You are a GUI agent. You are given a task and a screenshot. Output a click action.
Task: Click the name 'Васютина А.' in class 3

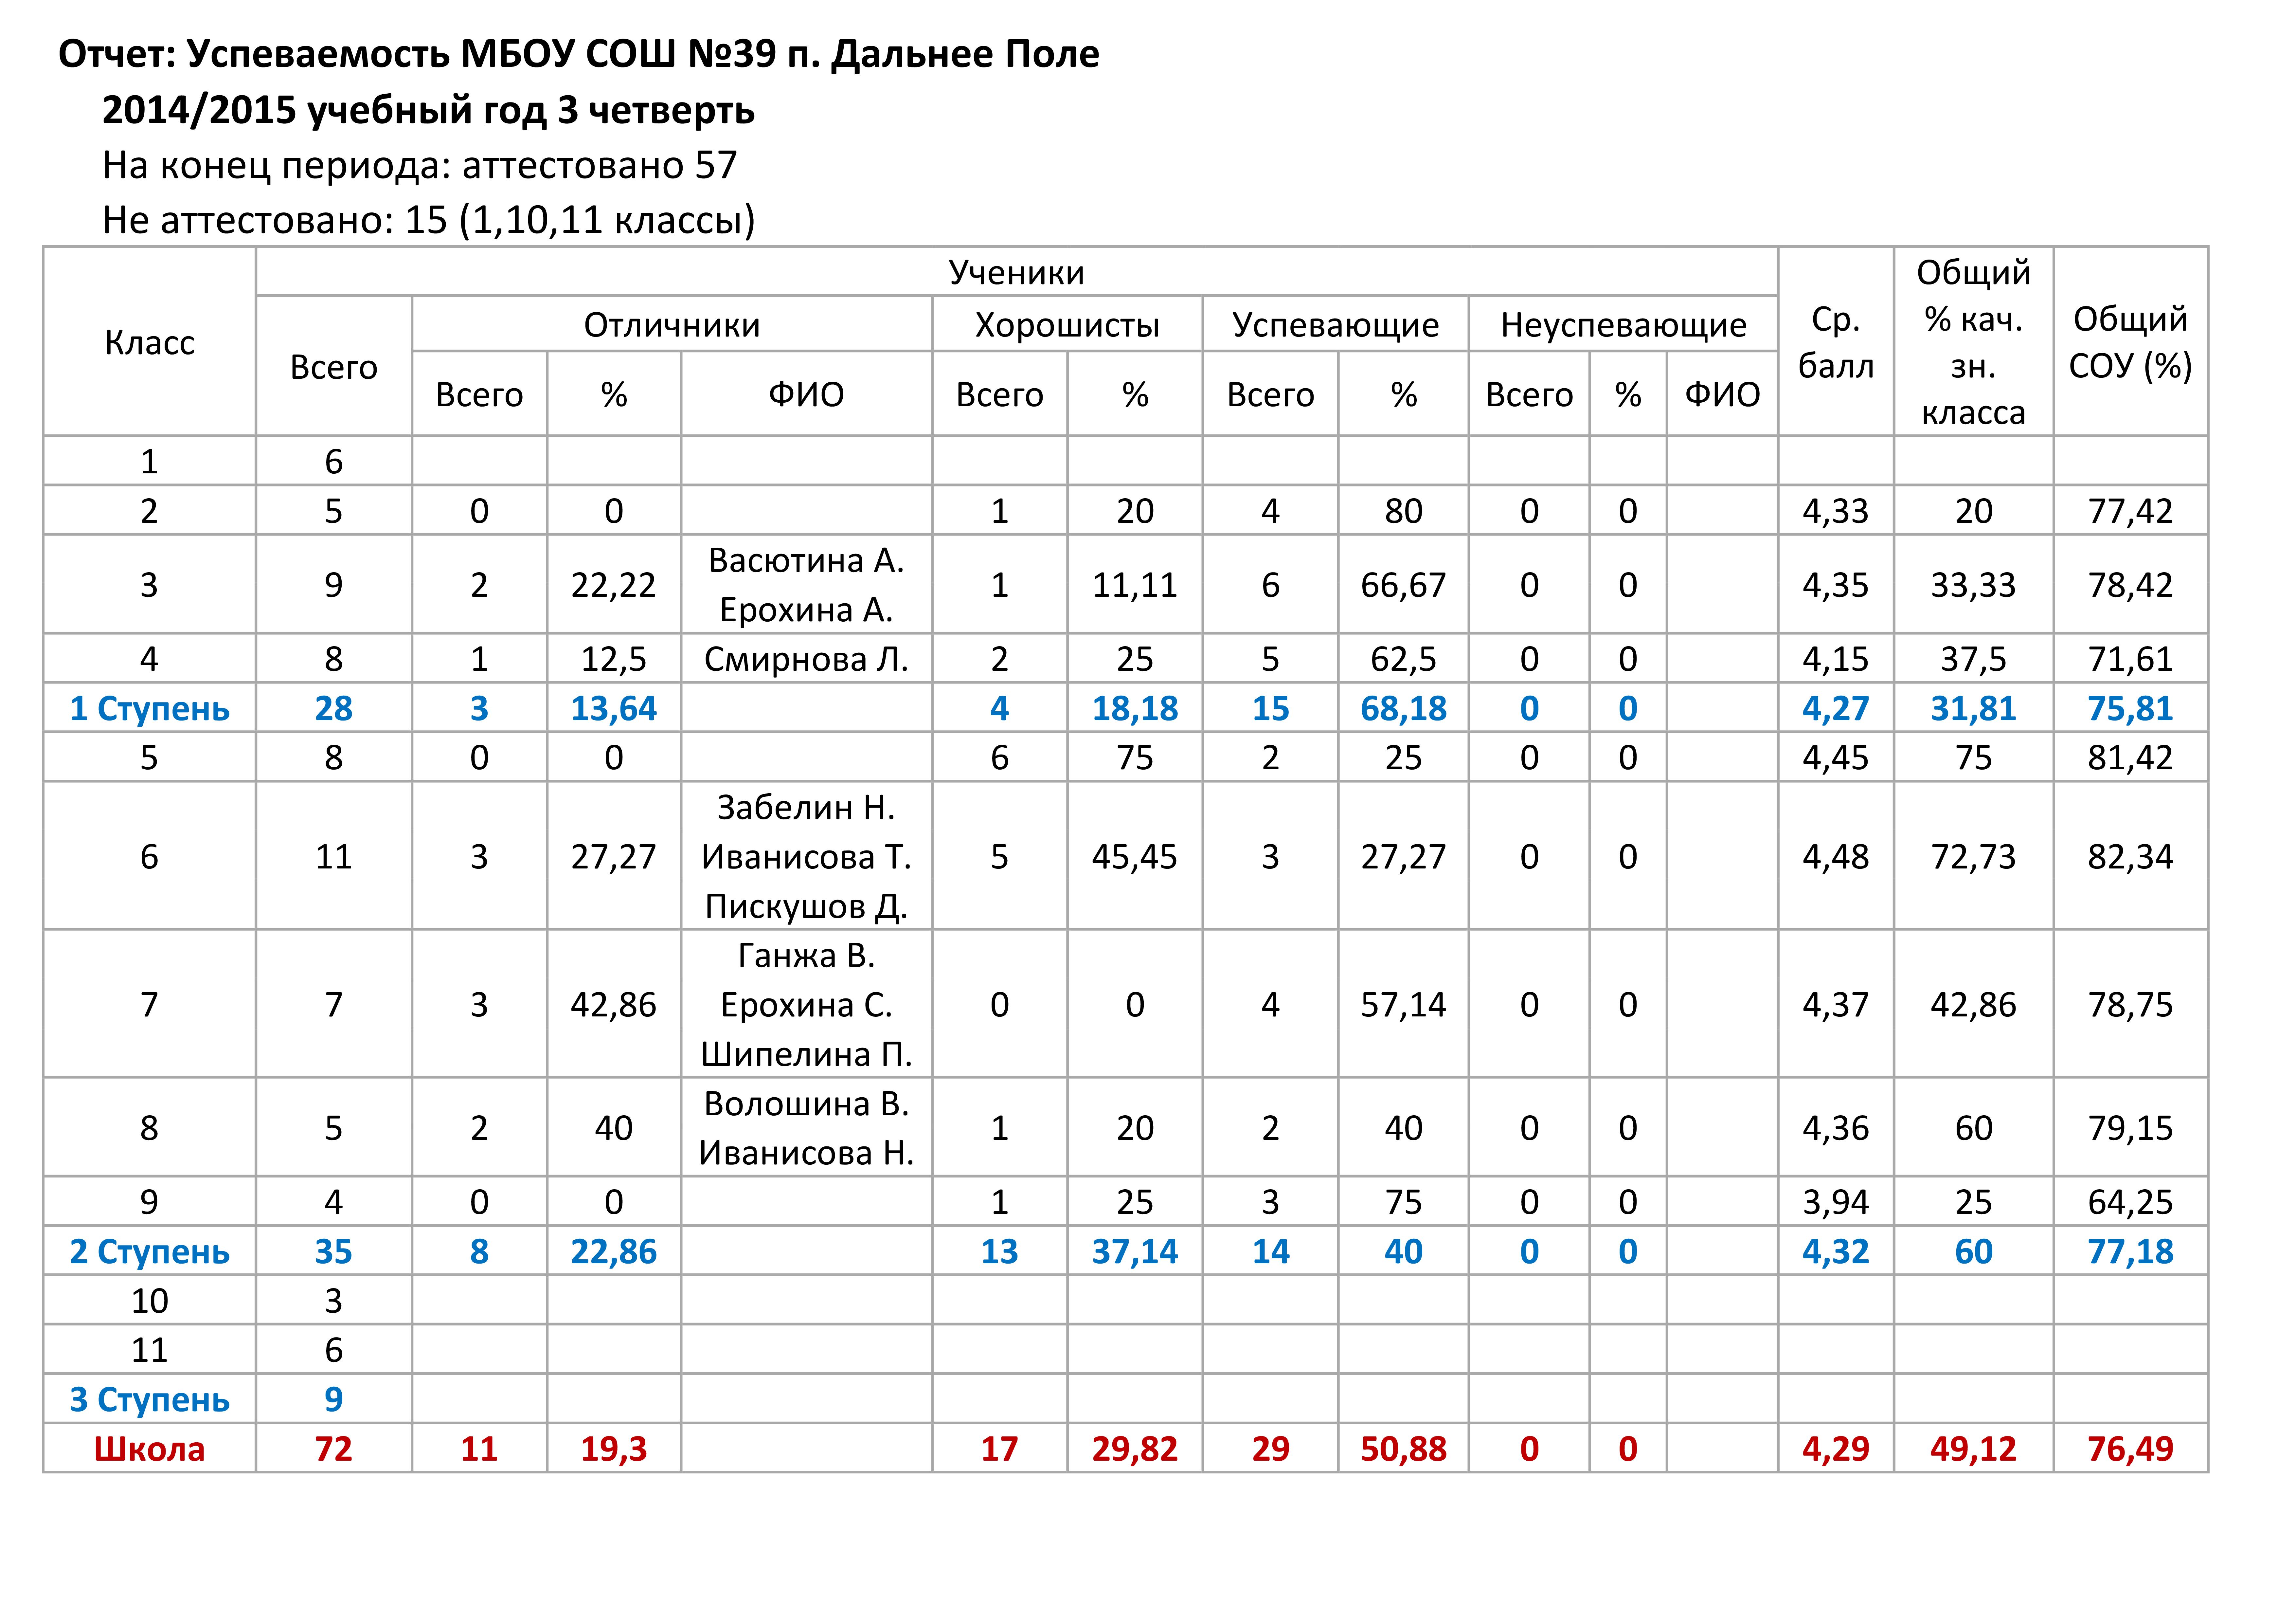pyautogui.click(x=806, y=560)
